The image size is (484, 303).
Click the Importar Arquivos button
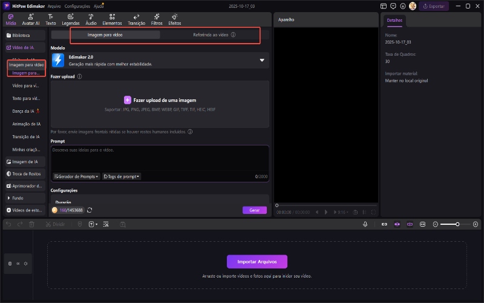coord(257,262)
